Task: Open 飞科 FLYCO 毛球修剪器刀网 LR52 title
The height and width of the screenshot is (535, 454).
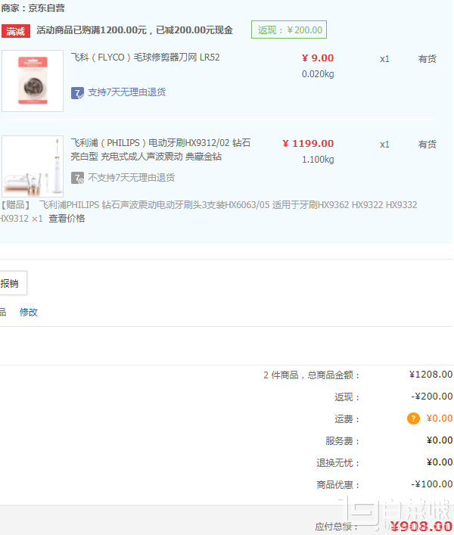Action: 145,58
